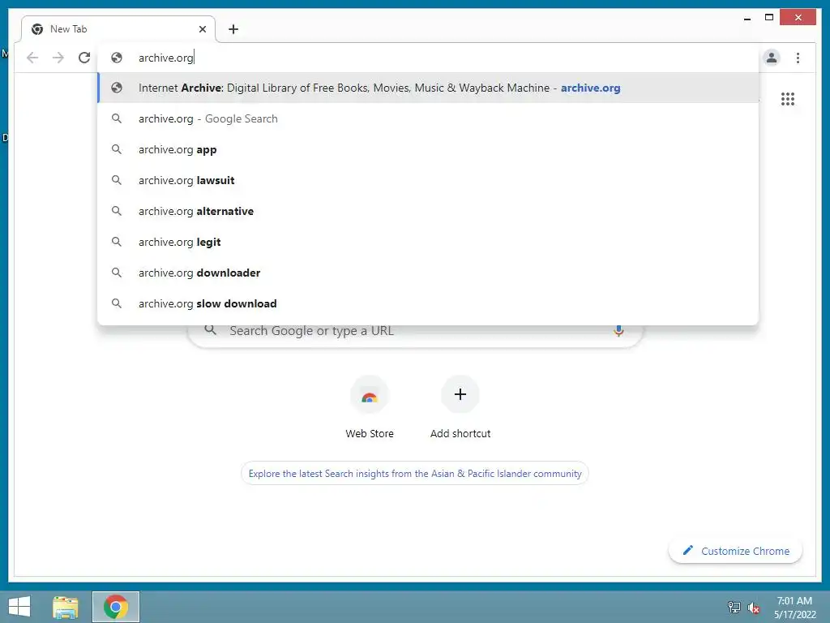Click the forward navigation arrow
Screen dimensions: 830x623
click(x=58, y=58)
